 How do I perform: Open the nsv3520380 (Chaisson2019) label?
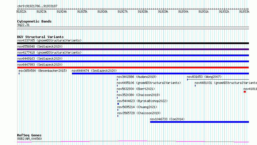[x=138, y=95]
